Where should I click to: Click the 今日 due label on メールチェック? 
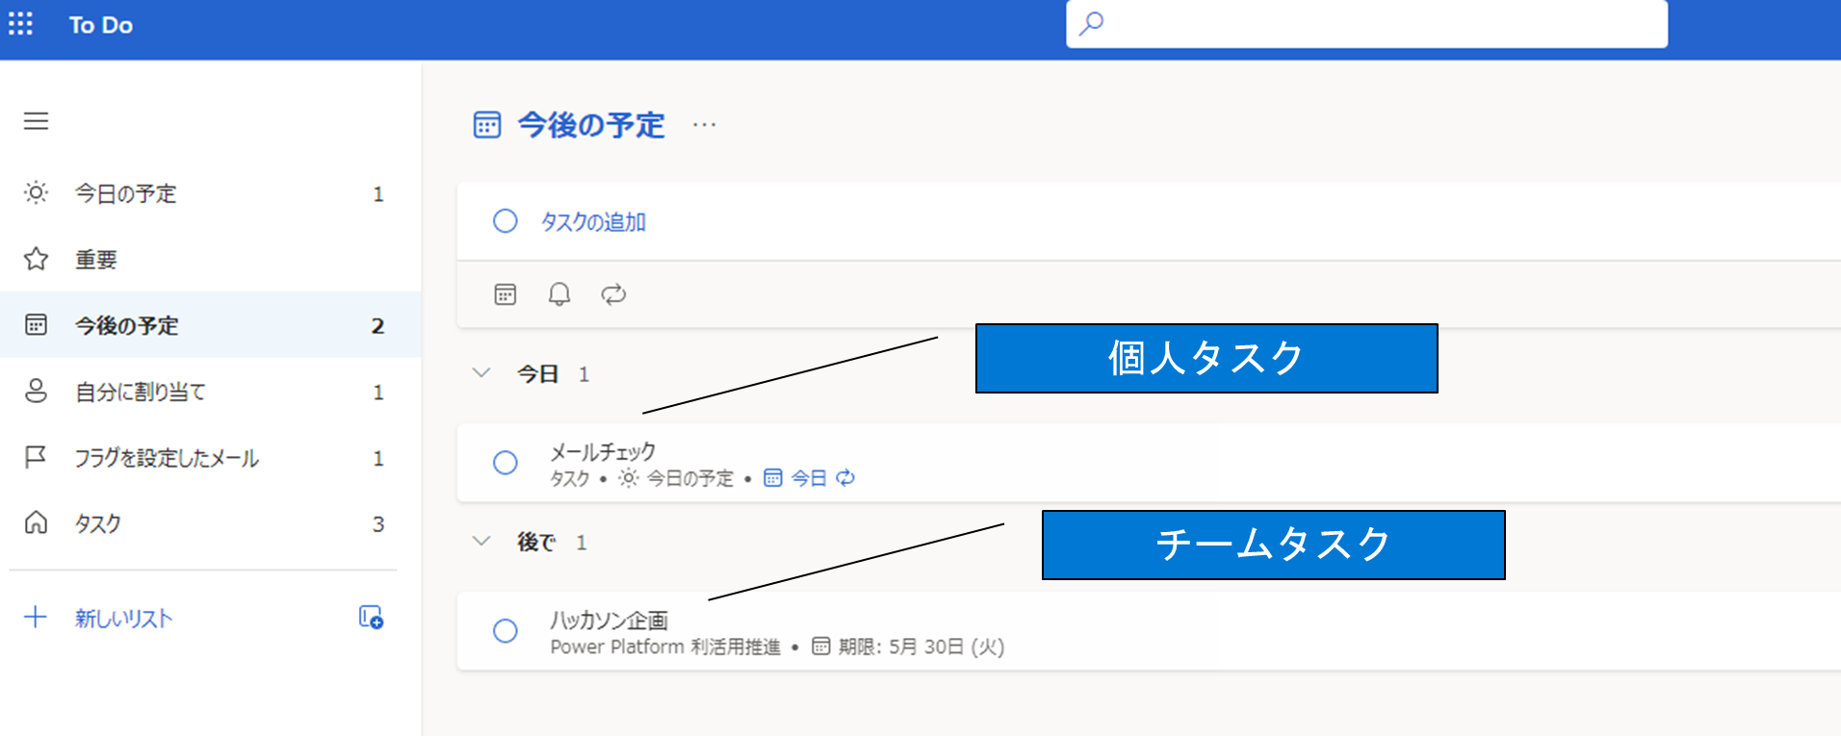click(809, 478)
